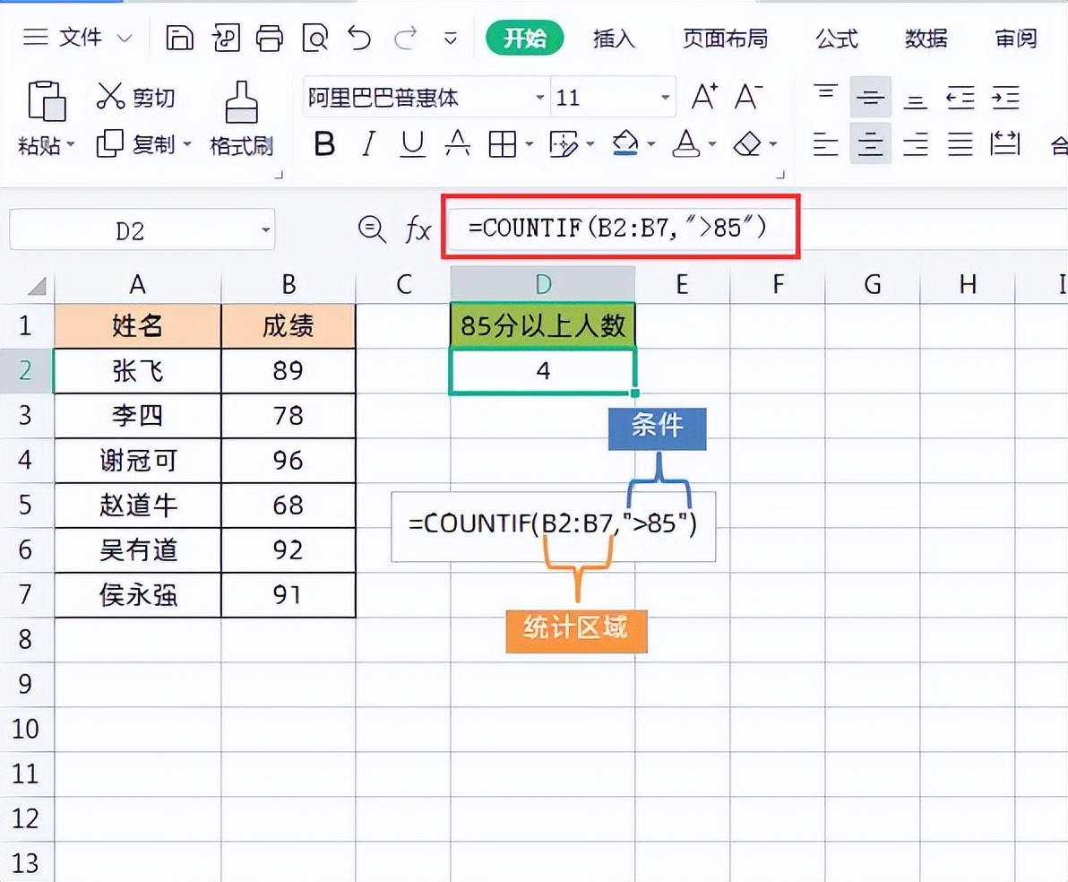
Task: Click the font settings dialog launcher corner
Action: [780, 175]
